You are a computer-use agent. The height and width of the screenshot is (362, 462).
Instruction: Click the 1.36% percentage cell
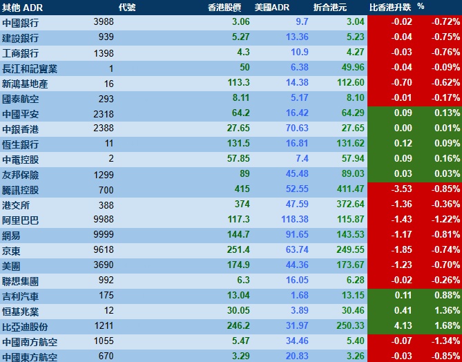(447, 310)
